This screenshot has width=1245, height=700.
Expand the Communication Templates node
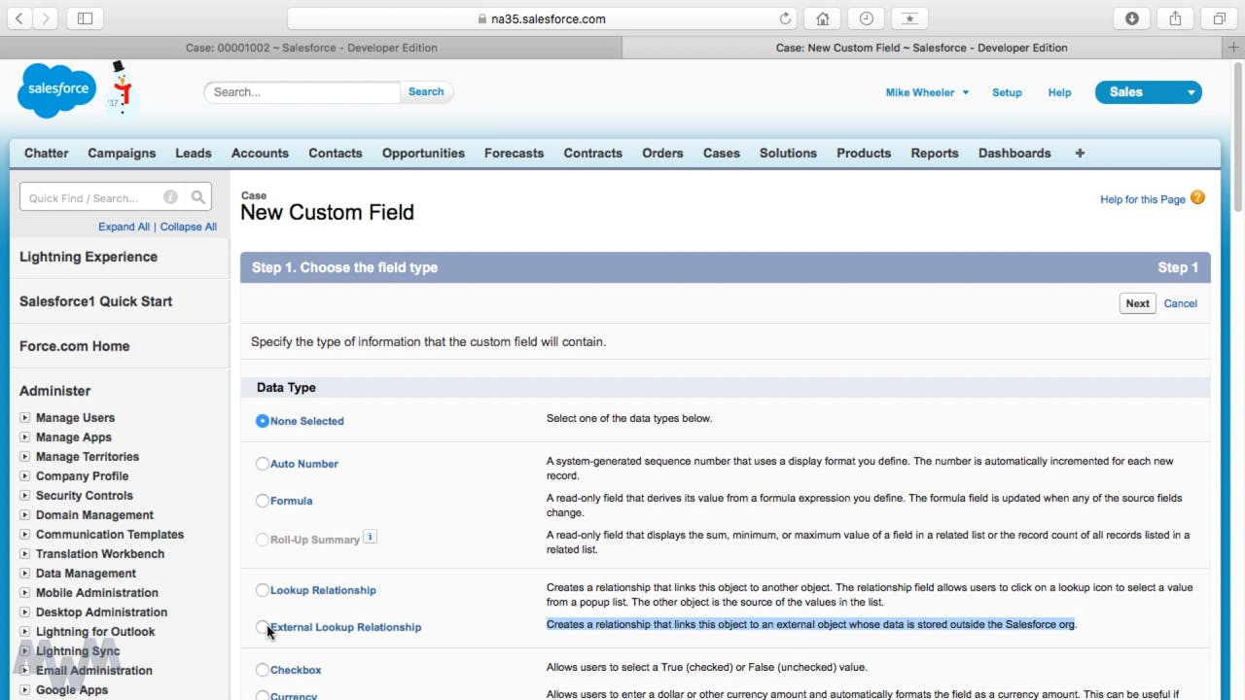click(24, 535)
